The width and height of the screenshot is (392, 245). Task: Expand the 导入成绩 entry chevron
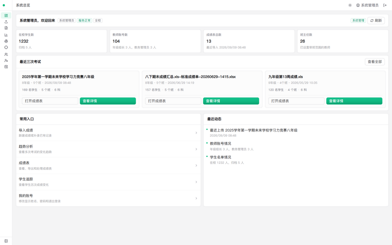[196, 133]
